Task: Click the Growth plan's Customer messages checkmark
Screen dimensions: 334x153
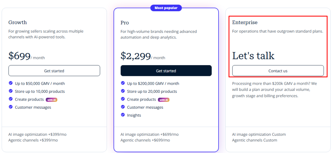Action: pos(11,107)
